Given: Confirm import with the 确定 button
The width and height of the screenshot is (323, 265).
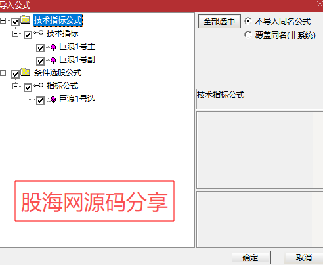Looking at the screenshot, I should click(x=250, y=258).
